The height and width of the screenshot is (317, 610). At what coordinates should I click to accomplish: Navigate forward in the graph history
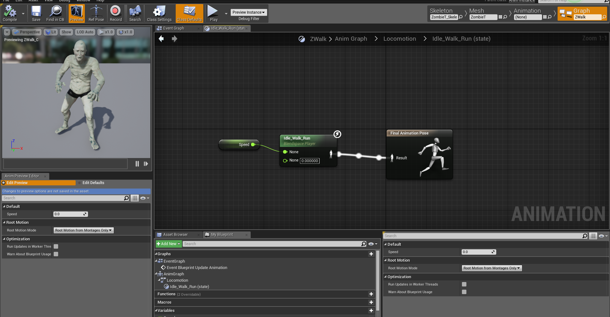(x=174, y=39)
